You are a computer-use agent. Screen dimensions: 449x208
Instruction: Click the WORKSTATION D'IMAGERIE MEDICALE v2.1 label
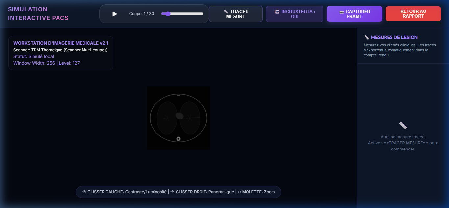[x=61, y=43]
